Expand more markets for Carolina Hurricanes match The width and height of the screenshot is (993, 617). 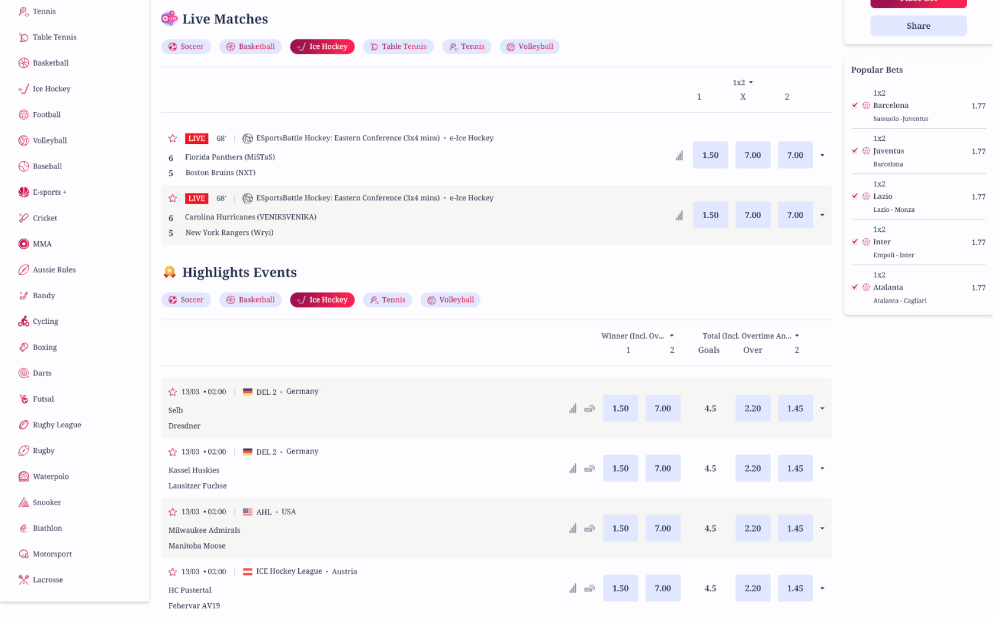(x=822, y=215)
